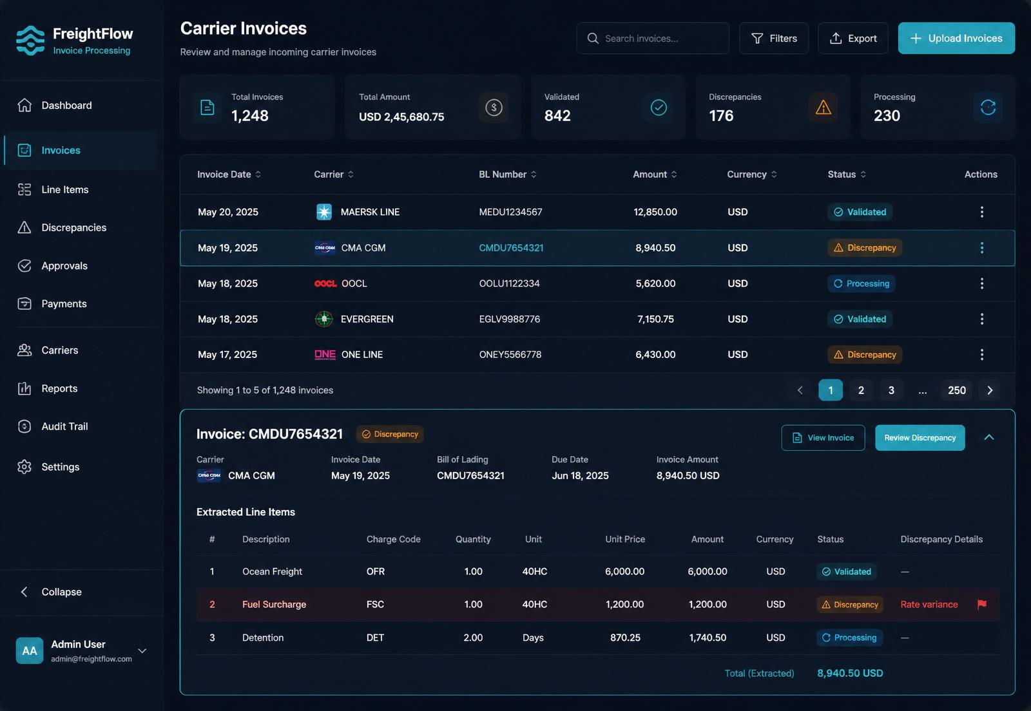Click the Detention Processing status badge

click(849, 638)
